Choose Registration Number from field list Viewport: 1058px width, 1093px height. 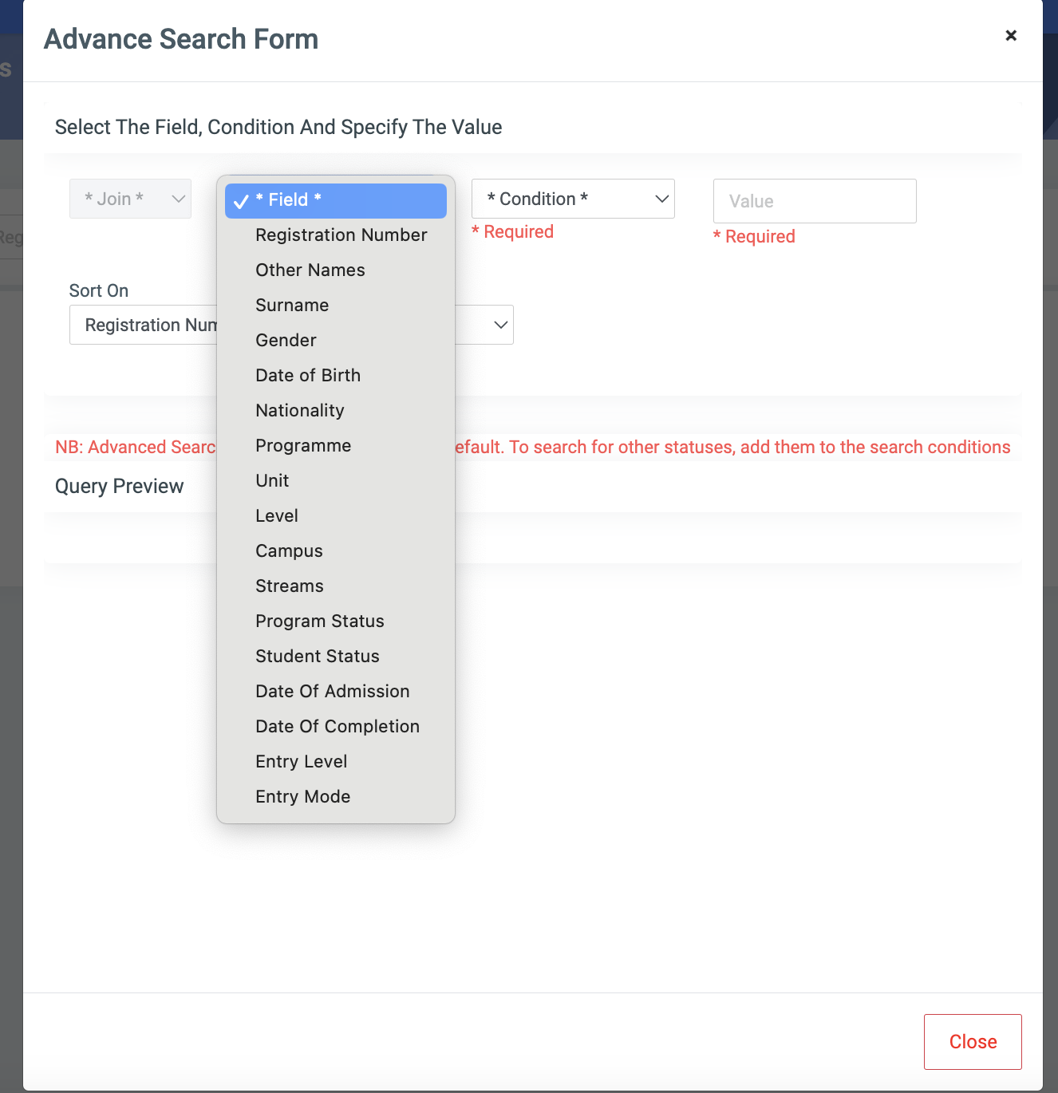(336, 235)
